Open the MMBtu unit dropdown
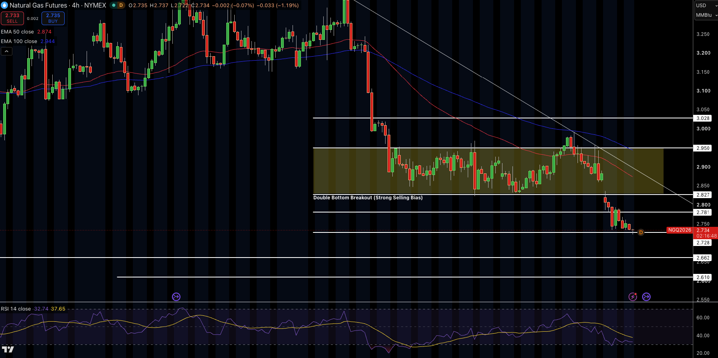Screen dimensions: 718x358 click(x=706, y=15)
